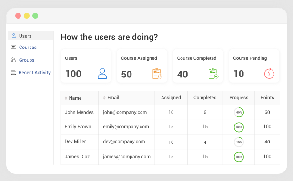The height and width of the screenshot is (181, 293).
Task: Click the Courses icon in sidebar
Action: tap(13, 47)
